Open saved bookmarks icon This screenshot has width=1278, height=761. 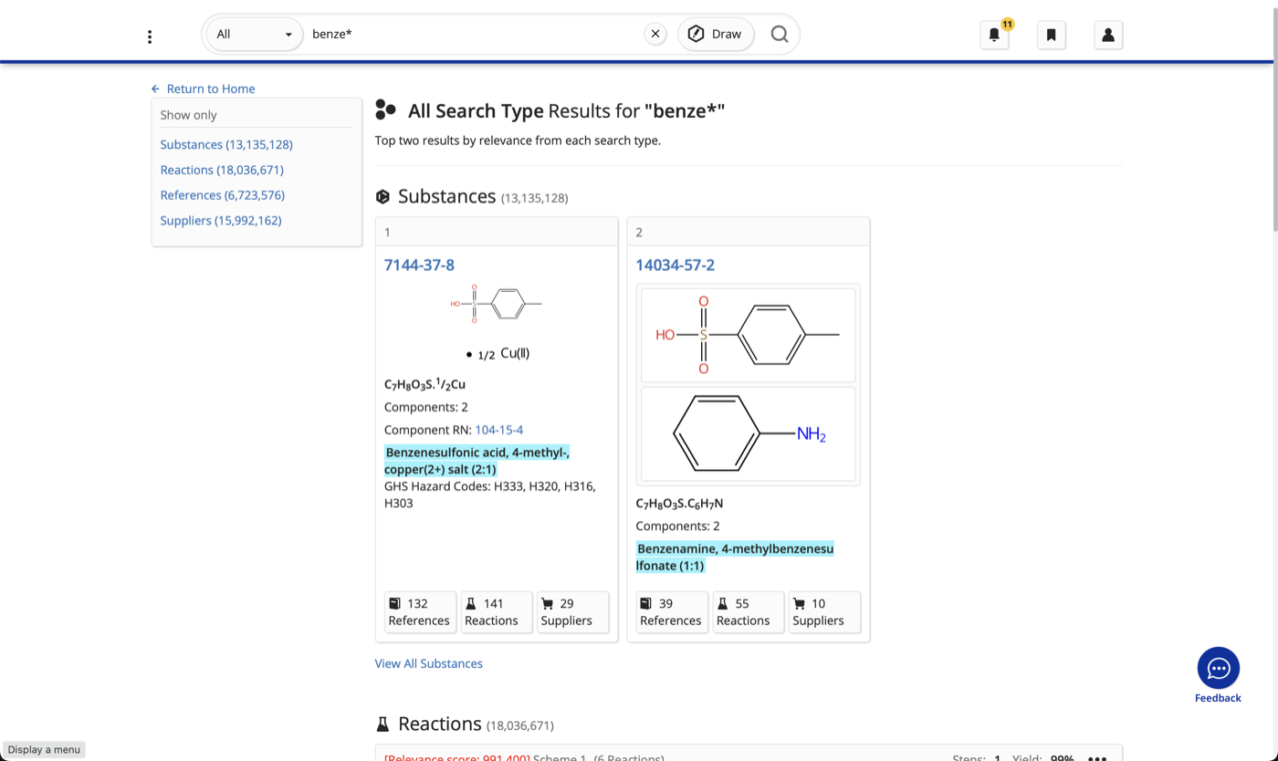pyautogui.click(x=1052, y=35)
